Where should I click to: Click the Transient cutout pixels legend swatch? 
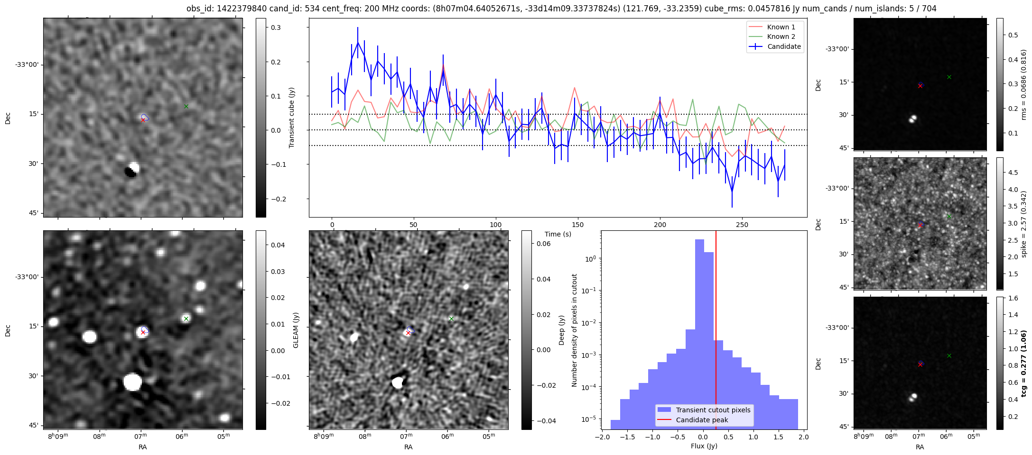pos(664,410)
